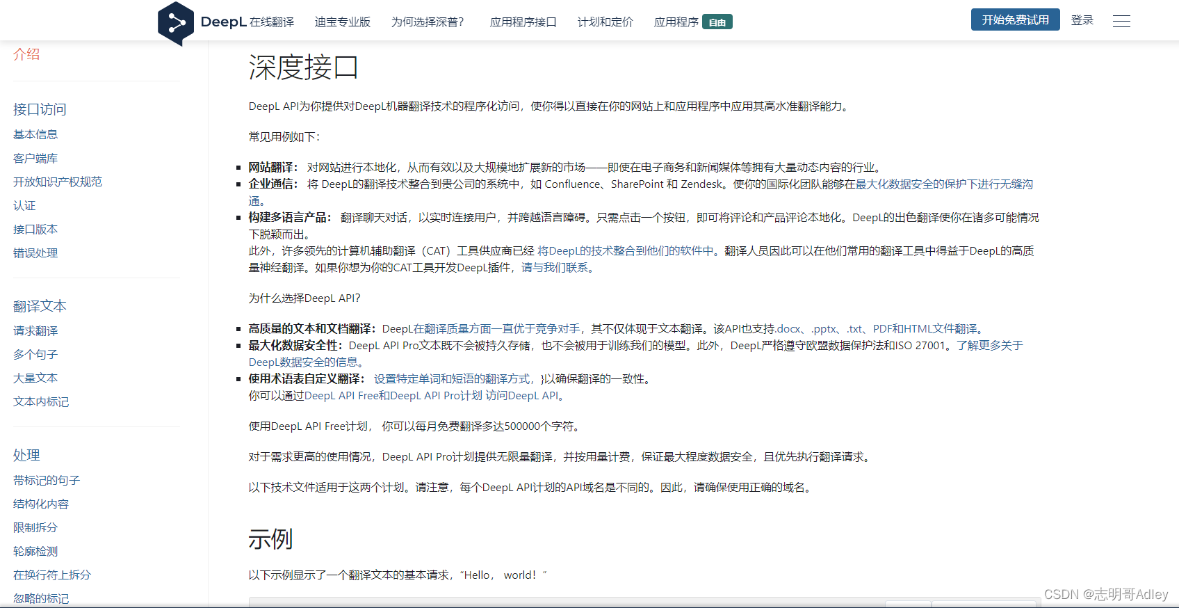
Task: Open the 处理 sidebar section
Action: pos(26,455)
